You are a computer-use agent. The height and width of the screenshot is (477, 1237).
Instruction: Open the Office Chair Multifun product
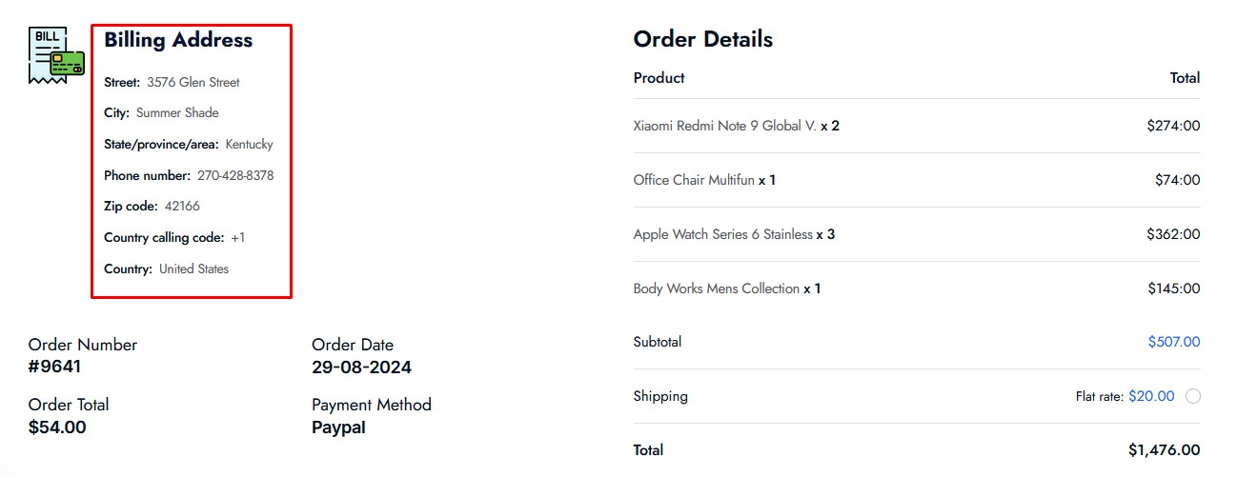[694, 180]
